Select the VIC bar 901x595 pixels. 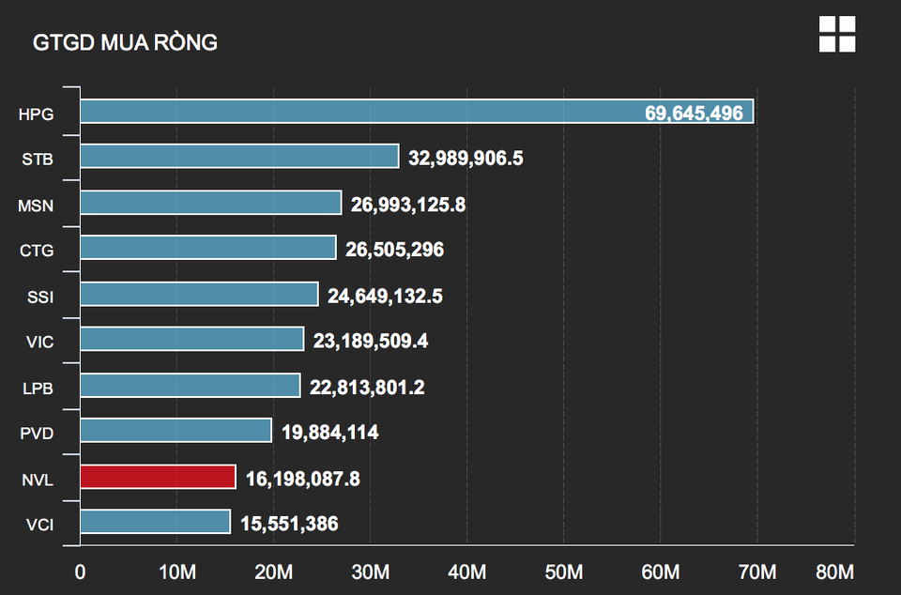coord(191,339)
